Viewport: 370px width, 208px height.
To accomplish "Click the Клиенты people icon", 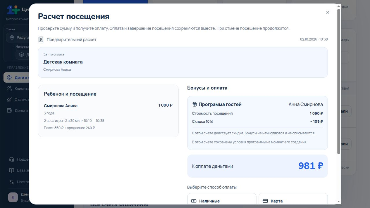I will click(x=9, y=89).
